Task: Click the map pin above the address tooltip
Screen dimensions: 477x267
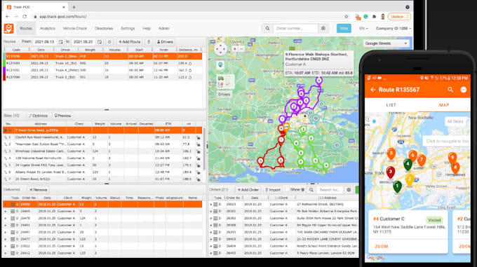Action: pos(318,81)
